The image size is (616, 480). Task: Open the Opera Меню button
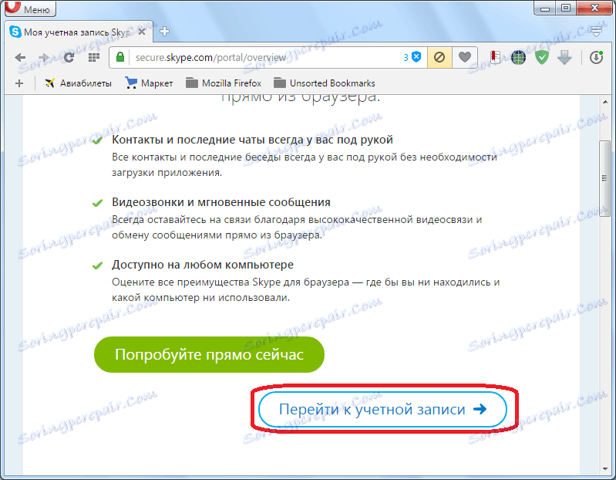(30, 8)
